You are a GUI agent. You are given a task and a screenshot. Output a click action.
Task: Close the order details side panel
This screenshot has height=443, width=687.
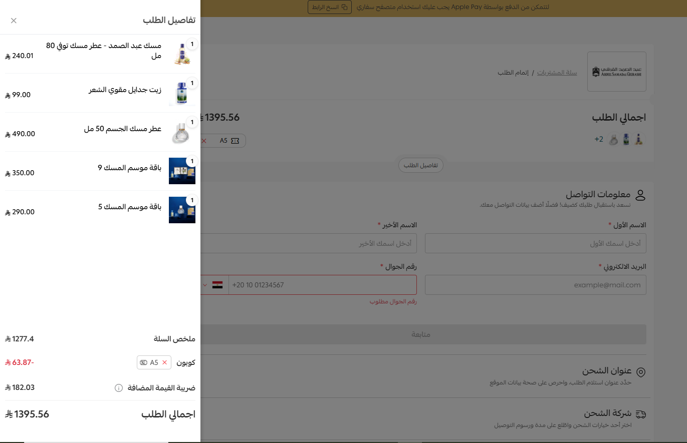tap(14, 21)
